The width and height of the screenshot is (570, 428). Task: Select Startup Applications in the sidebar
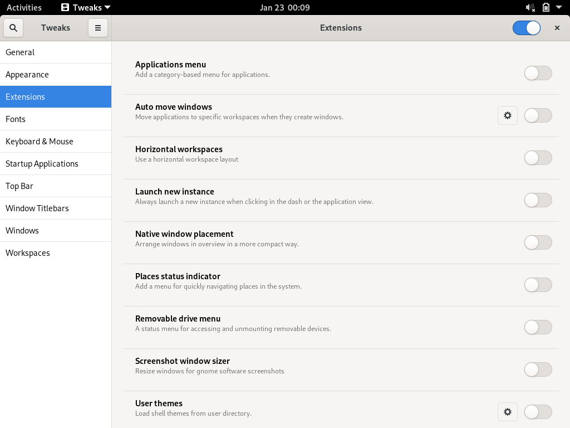42,164
